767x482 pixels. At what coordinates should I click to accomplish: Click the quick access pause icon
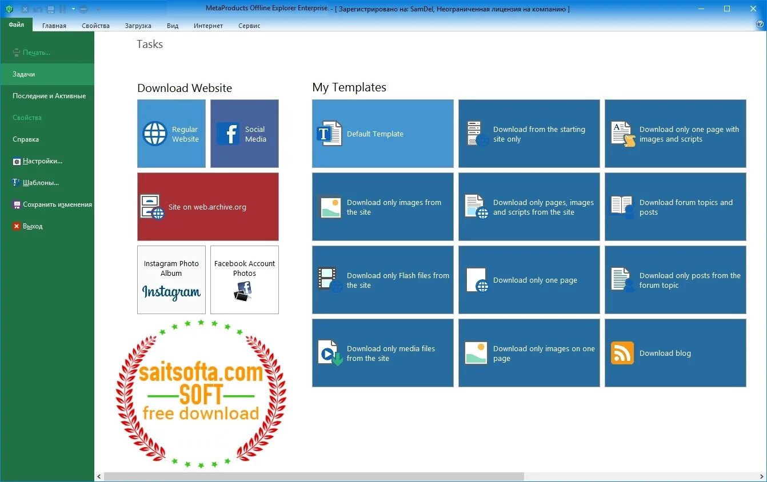63,9
